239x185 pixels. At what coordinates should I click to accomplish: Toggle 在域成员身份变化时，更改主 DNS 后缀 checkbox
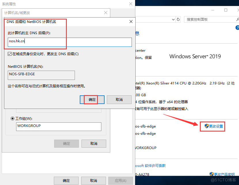[10, 54]
